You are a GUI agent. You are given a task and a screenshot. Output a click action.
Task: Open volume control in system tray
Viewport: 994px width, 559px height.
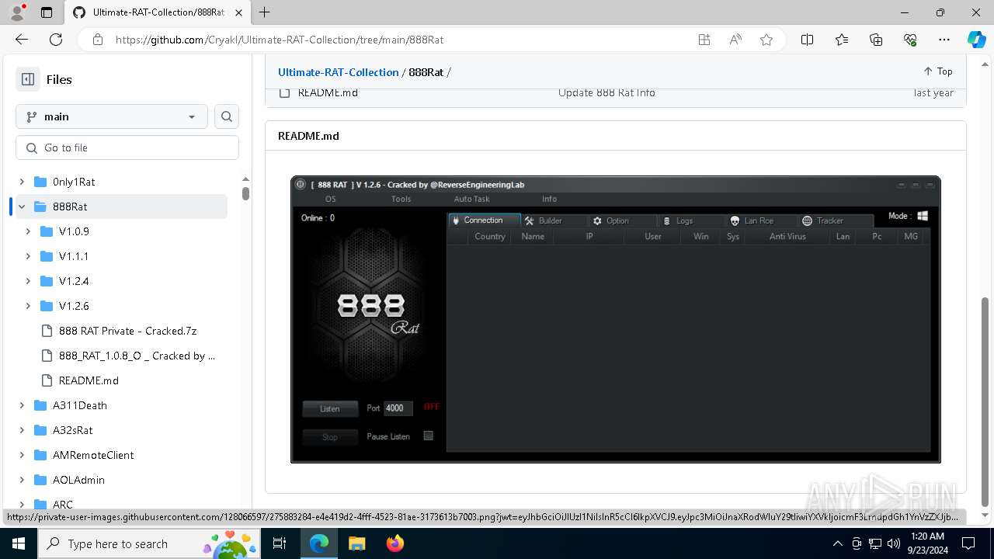click(x=894, y=543)
